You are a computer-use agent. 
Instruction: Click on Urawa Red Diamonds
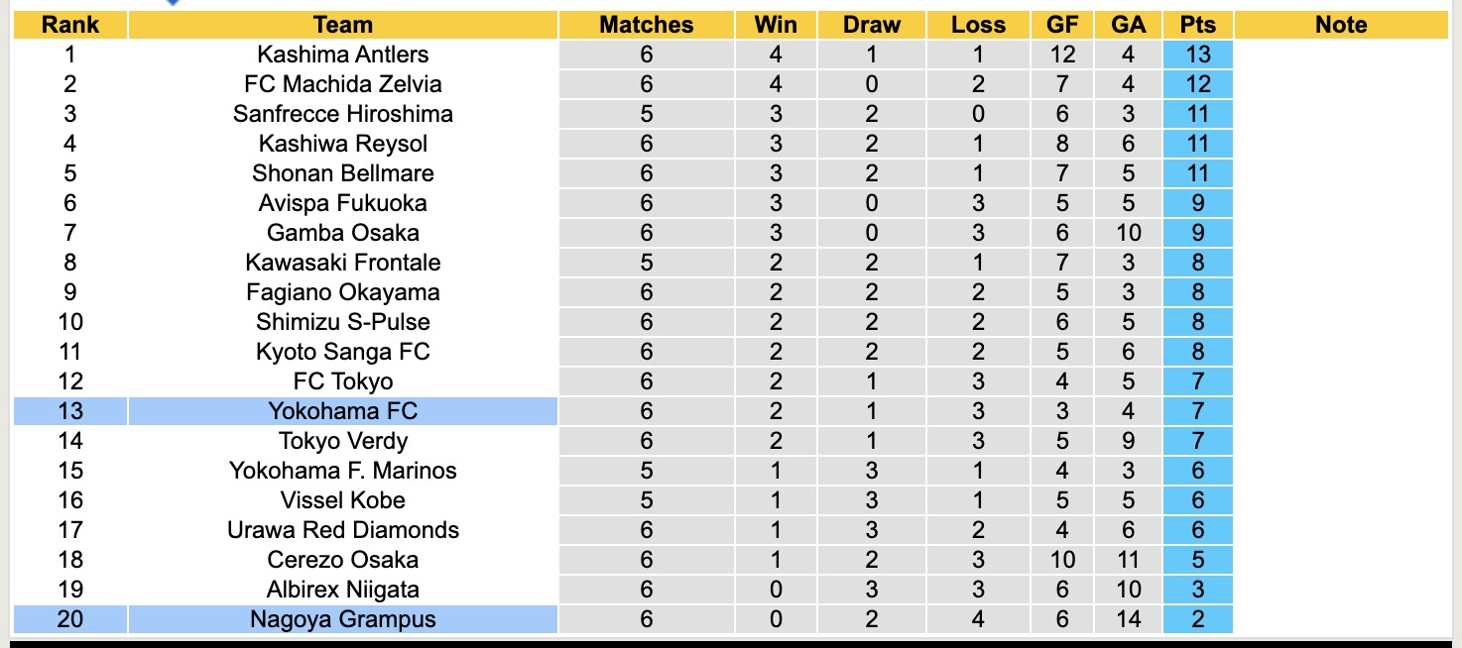pyautogui.click(x=343, y=530)
